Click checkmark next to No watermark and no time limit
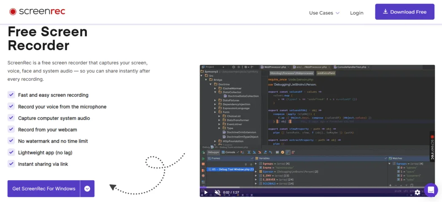The width and height of the screenshot is (442, 202). click(x=11, y=141)
